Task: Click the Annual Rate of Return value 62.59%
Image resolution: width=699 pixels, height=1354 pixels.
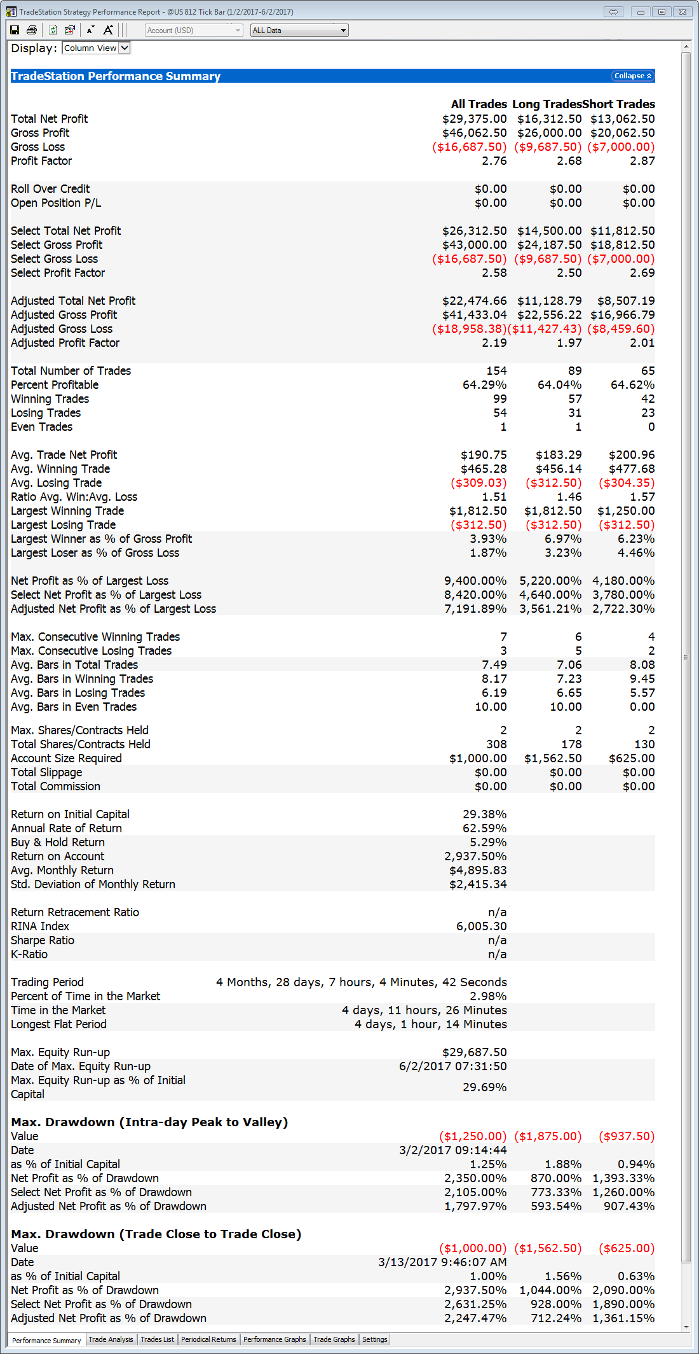Action: 485,828
